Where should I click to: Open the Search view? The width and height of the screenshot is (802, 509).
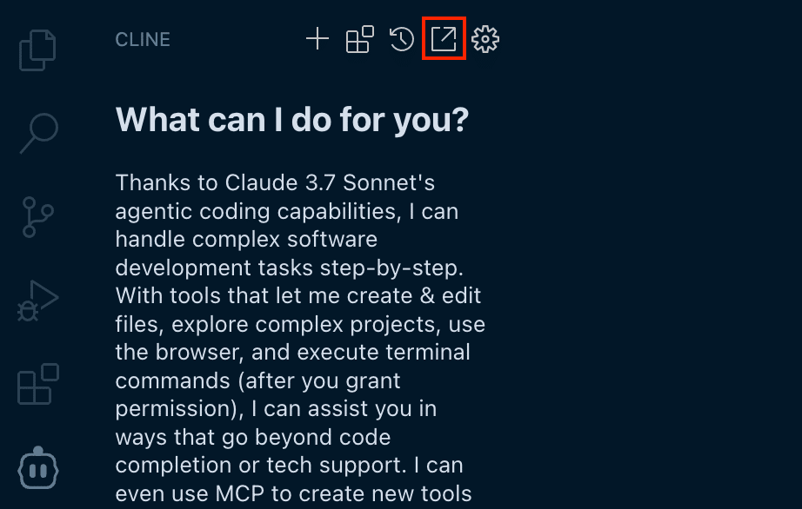(x=38, y=133)
